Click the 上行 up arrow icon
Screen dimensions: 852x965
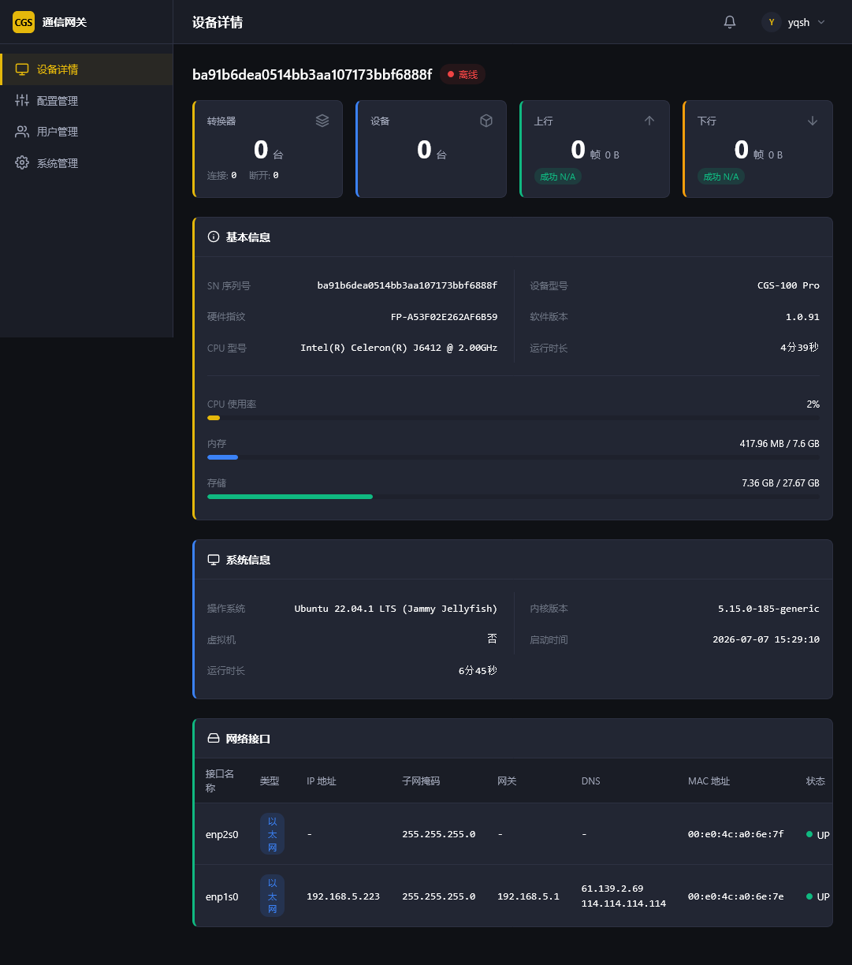(649, 121)
